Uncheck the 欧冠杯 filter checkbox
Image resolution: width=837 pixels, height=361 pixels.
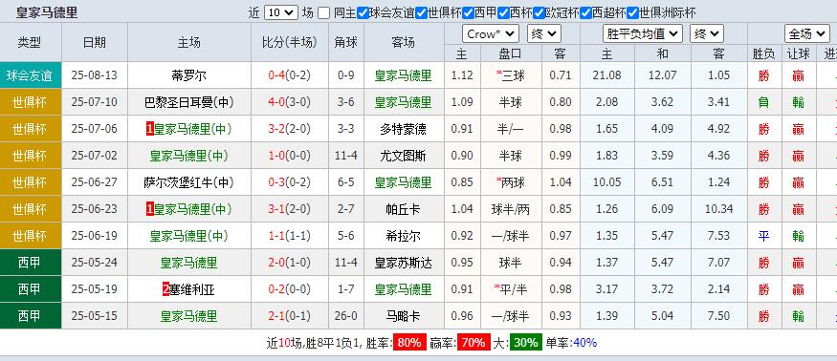coord(539,12)
